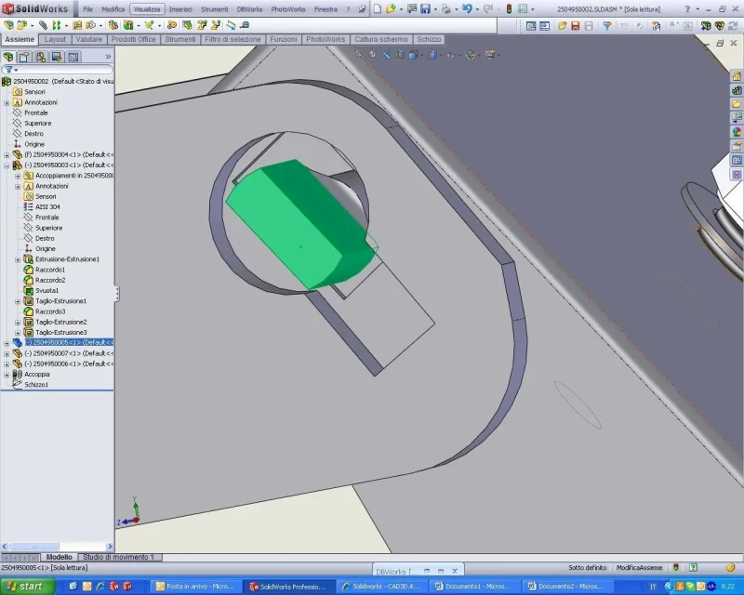Click the scene color icon in viewport toolbar
The height and width of the screenshot is (595, 744).
tap(471, 55)
